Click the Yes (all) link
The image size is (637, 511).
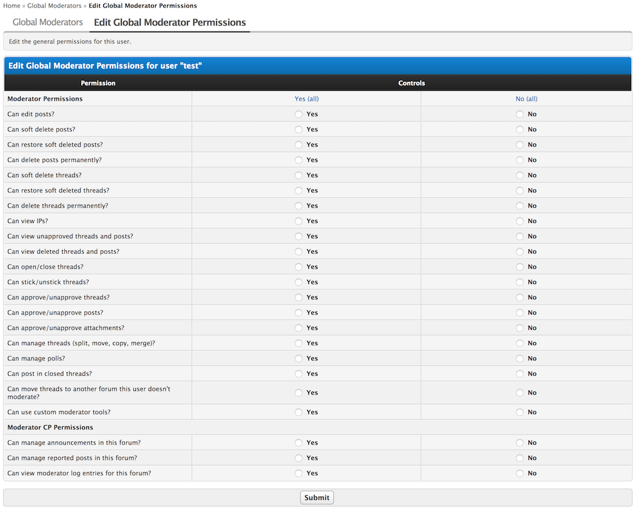pos(306,99)
